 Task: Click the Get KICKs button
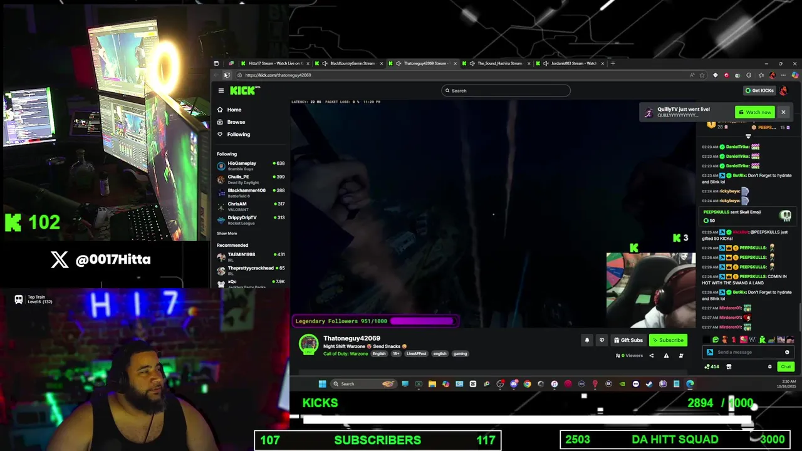click(759, 91)
